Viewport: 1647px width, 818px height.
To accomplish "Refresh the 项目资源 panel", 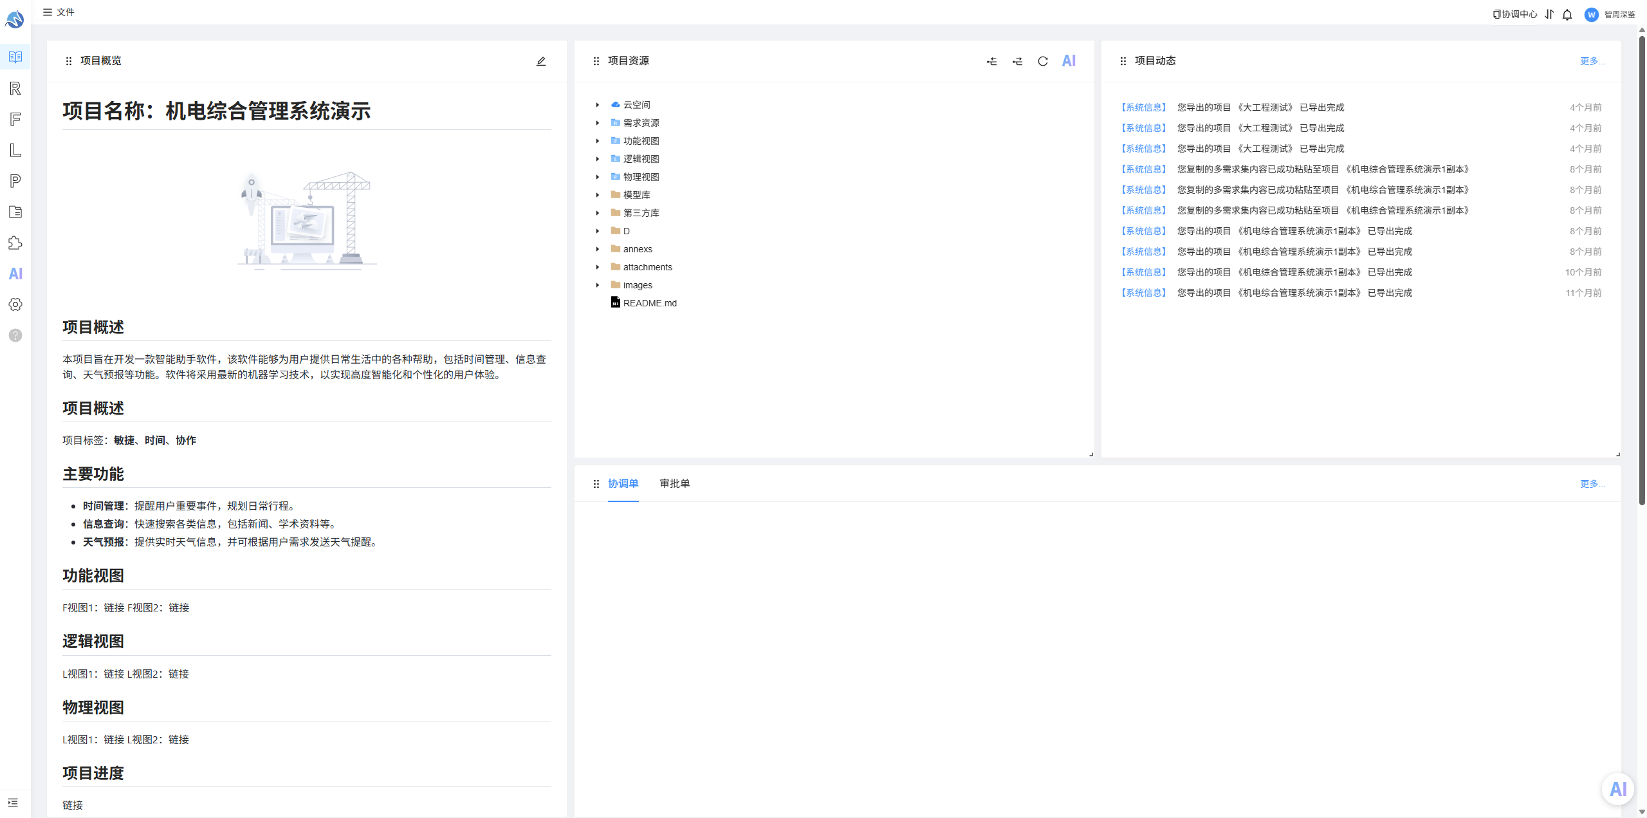I will tap(1043, 61).
